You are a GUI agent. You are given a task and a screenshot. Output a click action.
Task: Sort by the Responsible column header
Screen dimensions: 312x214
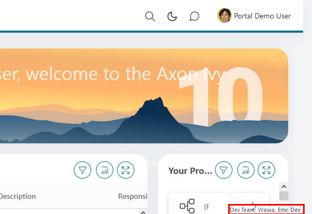point(133,196)
